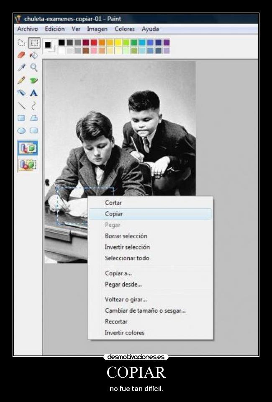The image size is (272, 402).
Task: Open the Ayuda menu
Action: pos(150,29)
